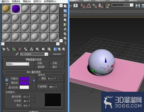The width and height of the screenshot is (144, 112).
Task: Click the 高光级别 map button
Action: [34, 97]
